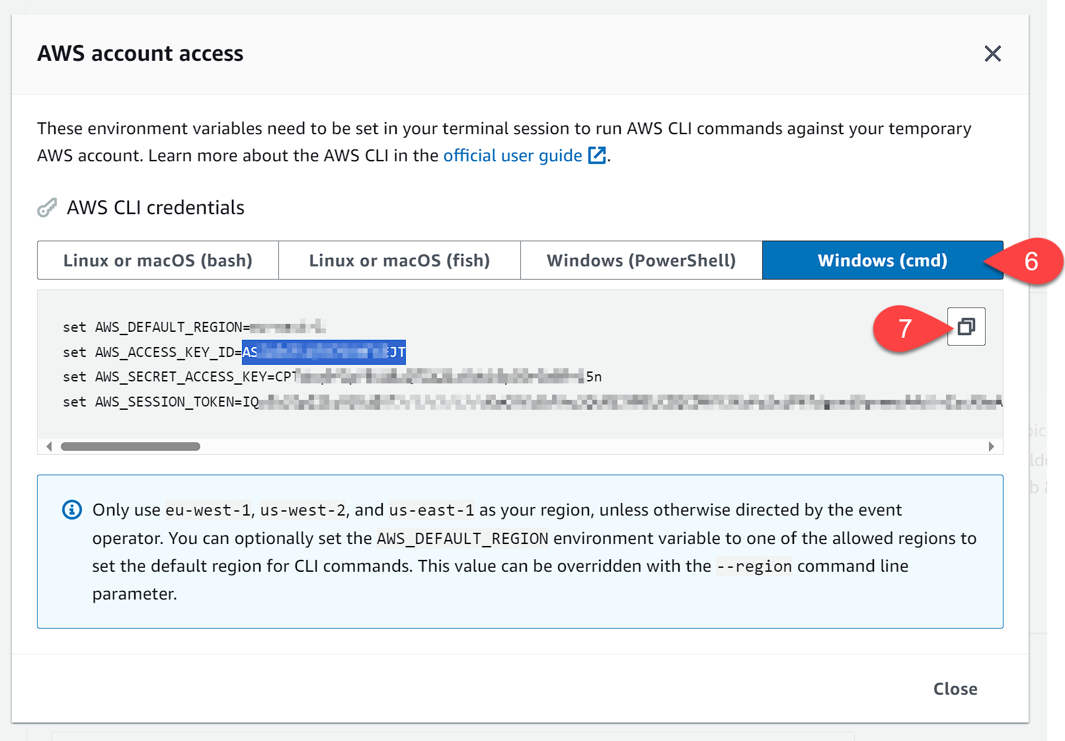Click the set AWS_DEFAULT_REGION line
The width and height of the screenshot is (1065, 741).
pos(194,327)
